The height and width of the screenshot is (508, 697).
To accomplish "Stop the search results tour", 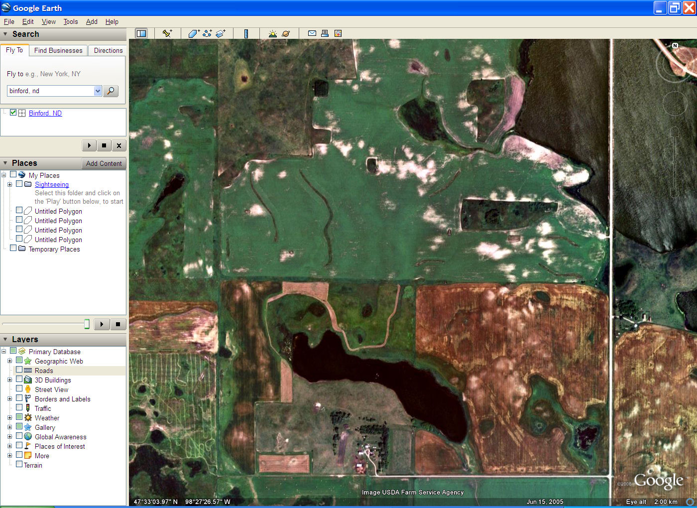I will pos(104,145).
